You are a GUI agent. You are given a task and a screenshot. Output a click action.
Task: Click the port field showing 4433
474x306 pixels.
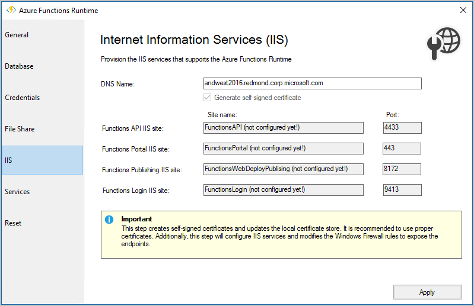pos(402,128)
